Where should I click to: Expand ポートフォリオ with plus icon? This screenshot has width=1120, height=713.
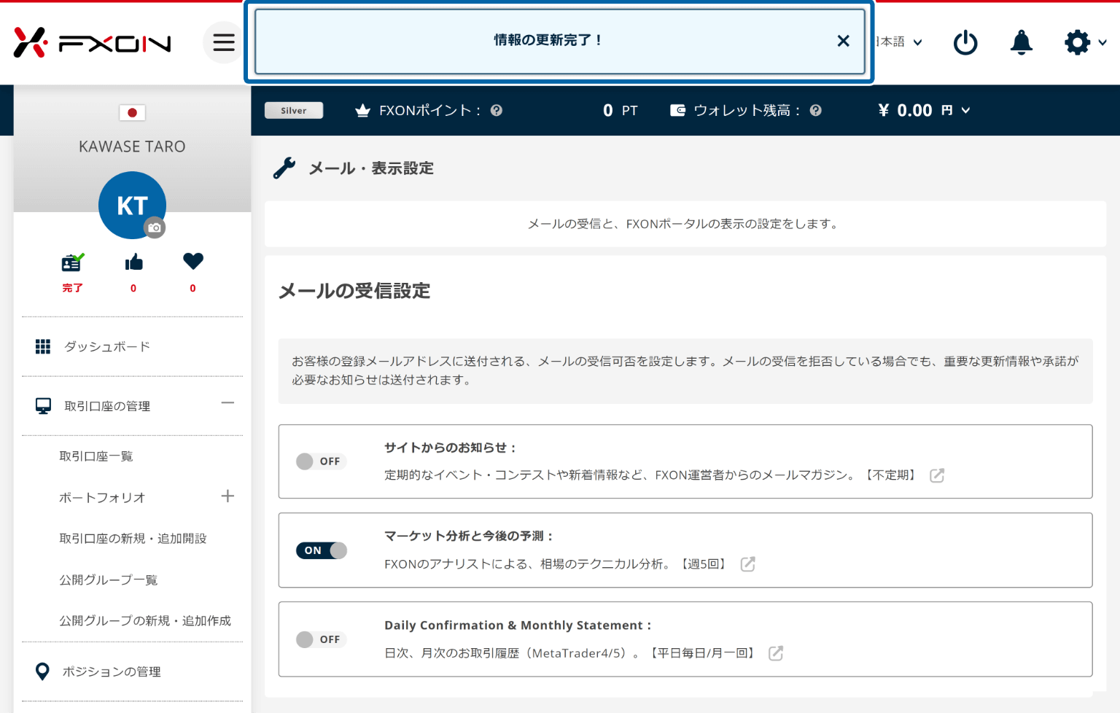click(x=227, y=496)
